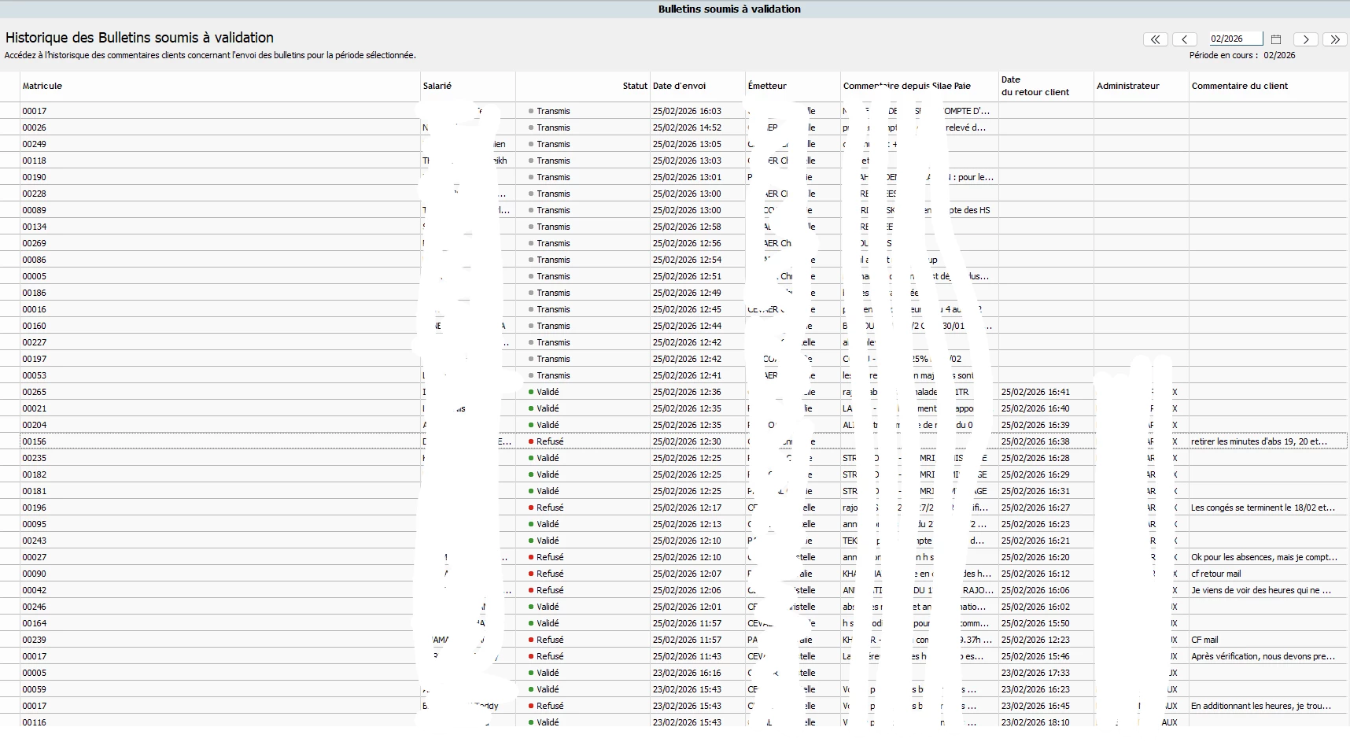Viewport: 1350px width, 742px height.
Task: Click comment 'Ok pour les absences, mais je compt…'
Action: click(x=1264, y=557)
